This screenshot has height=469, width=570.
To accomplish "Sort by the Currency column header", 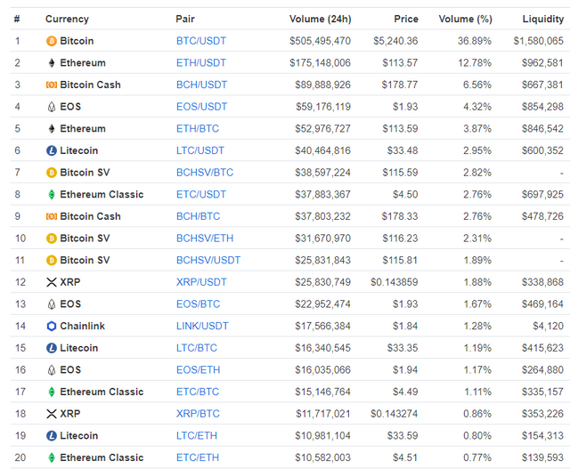I will (x=67, y=19).
